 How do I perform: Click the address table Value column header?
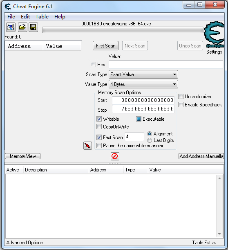(x=186, y=170)
